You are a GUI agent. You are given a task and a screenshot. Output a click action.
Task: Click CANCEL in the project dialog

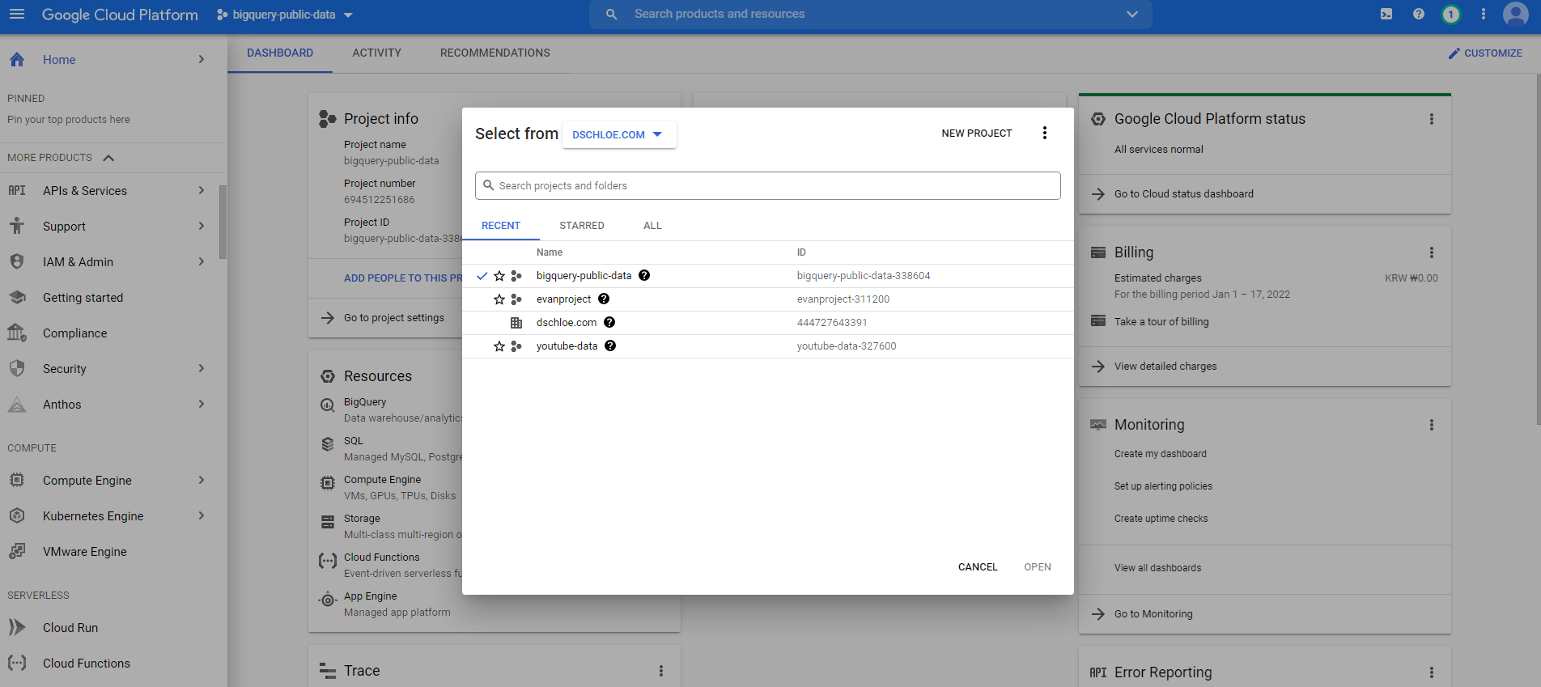coord(978,567)
